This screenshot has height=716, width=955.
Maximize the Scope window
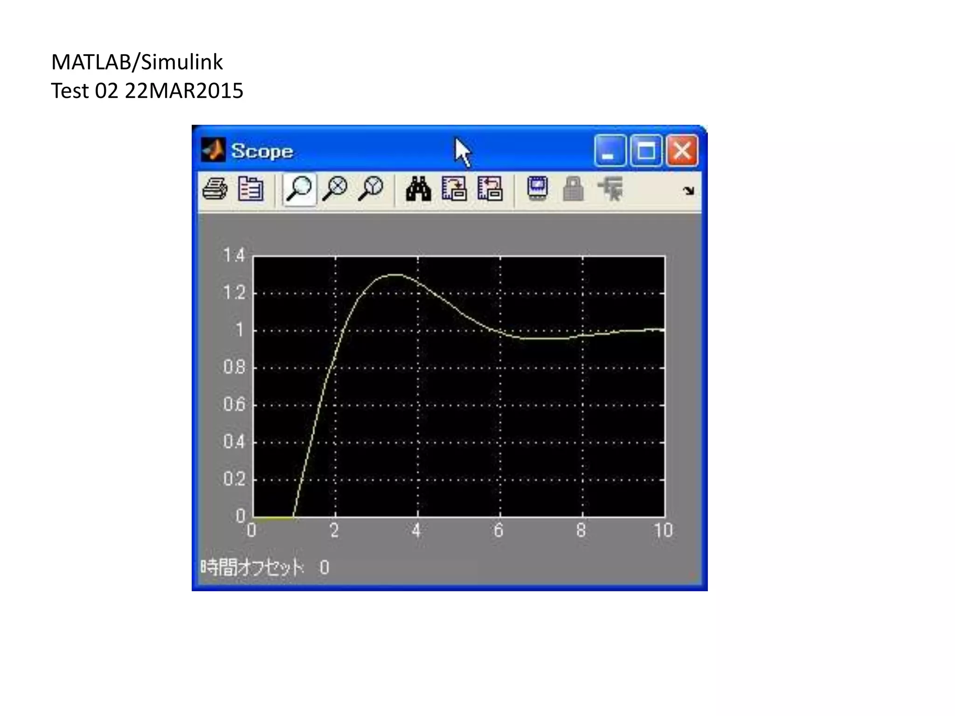pos(646,151)
